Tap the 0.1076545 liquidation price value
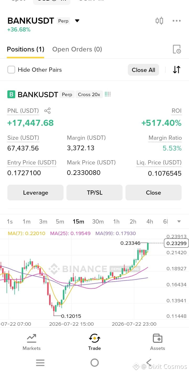 165,173
